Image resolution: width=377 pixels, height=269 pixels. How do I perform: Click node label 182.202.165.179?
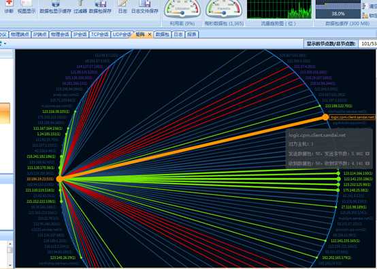[x=336, y=257]
